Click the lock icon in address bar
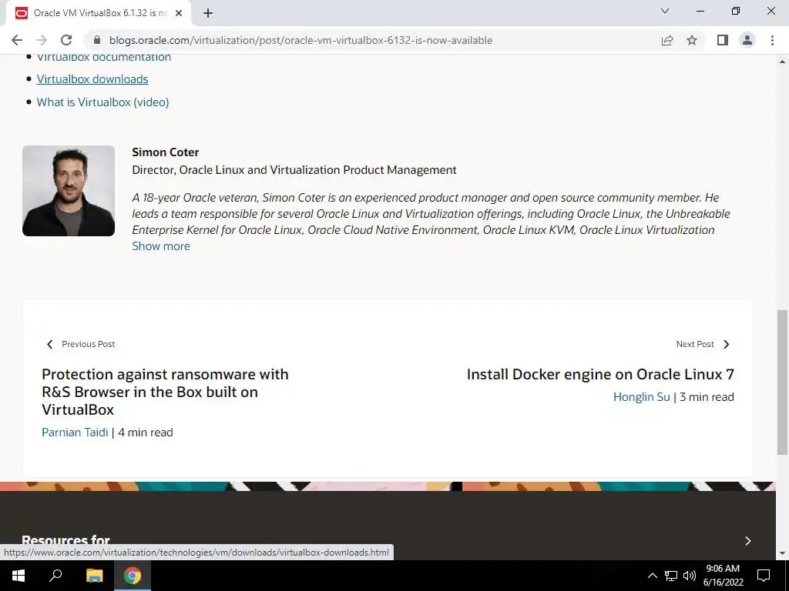Viewport: 789px width, 591px height. click(97, 40)
